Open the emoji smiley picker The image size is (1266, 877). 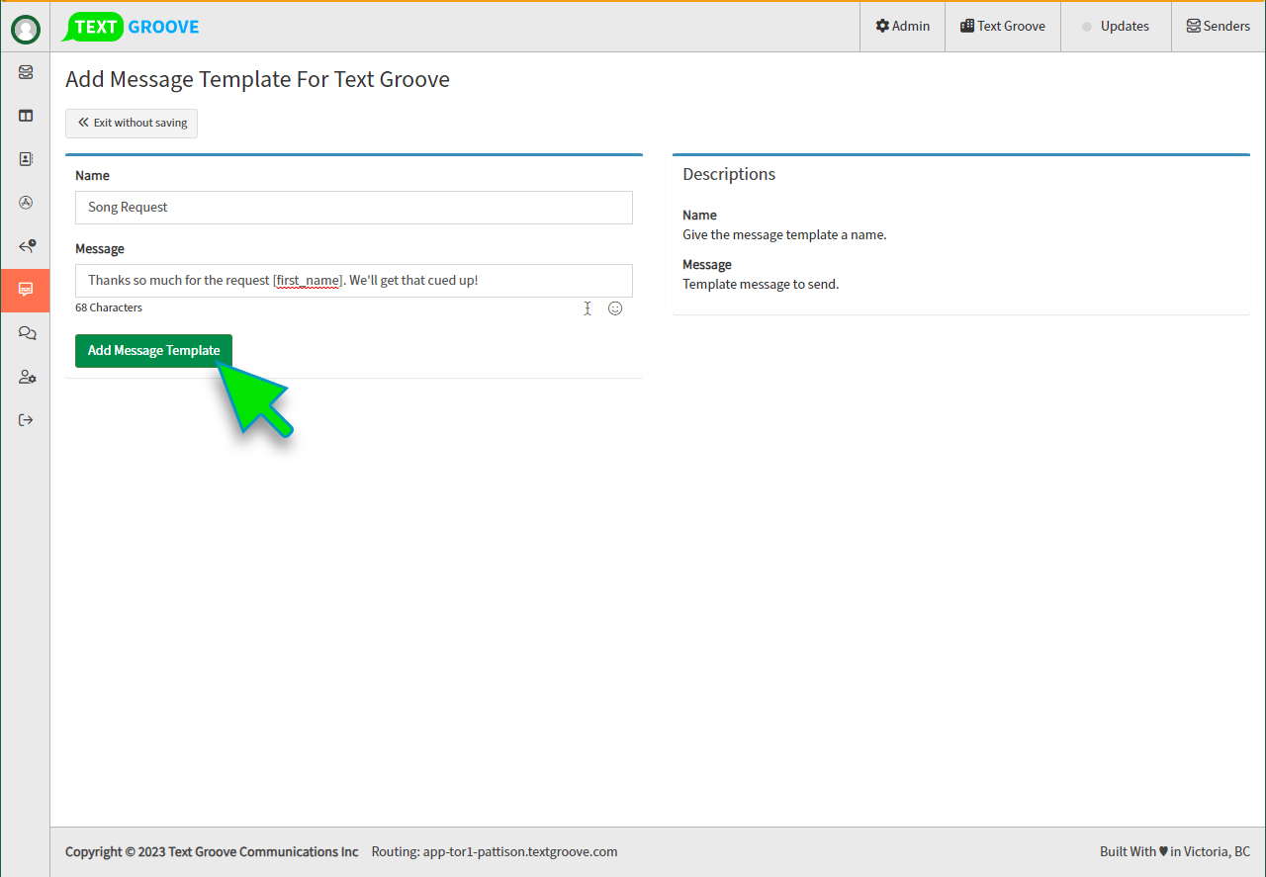coord(615,308)
